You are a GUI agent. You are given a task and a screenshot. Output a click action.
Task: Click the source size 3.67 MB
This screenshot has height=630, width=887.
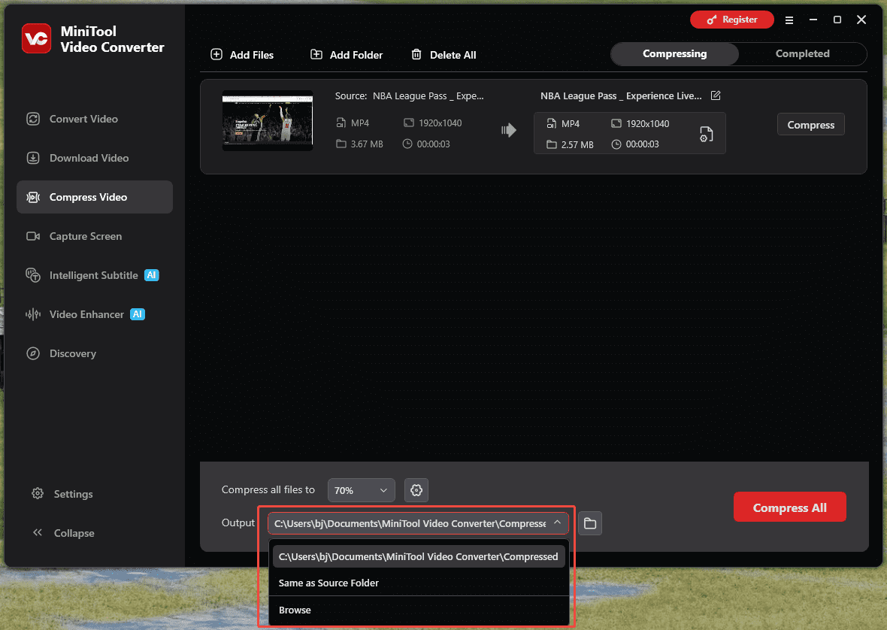[367, 144]
